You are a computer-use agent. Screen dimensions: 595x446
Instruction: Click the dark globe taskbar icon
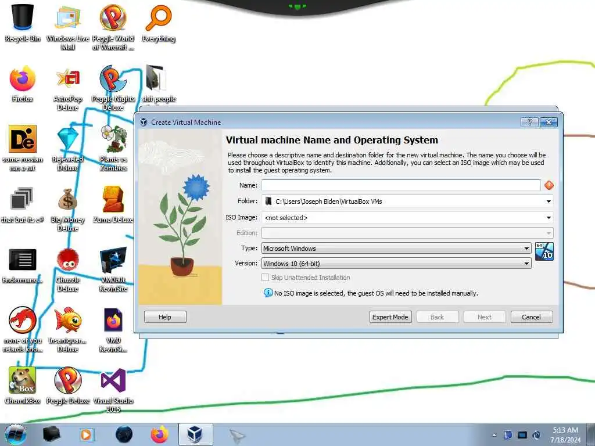click(x=124, y=434)
